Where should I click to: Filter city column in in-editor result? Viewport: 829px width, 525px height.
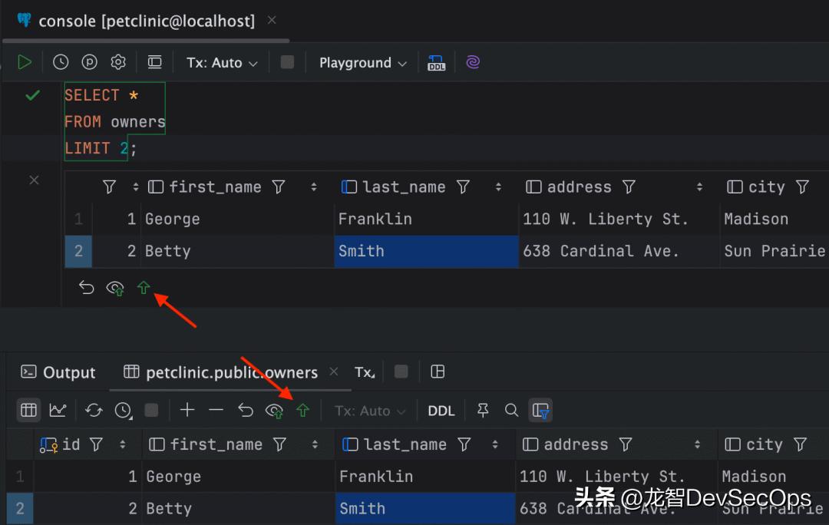point(803,187)
